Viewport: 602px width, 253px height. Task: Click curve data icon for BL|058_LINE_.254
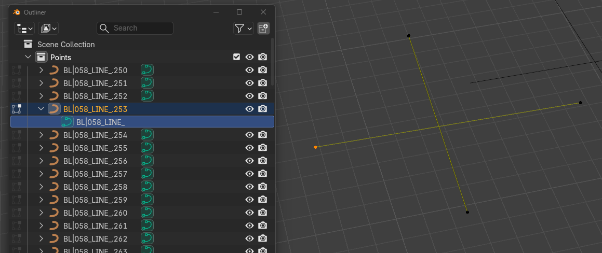tap(147, 135)
